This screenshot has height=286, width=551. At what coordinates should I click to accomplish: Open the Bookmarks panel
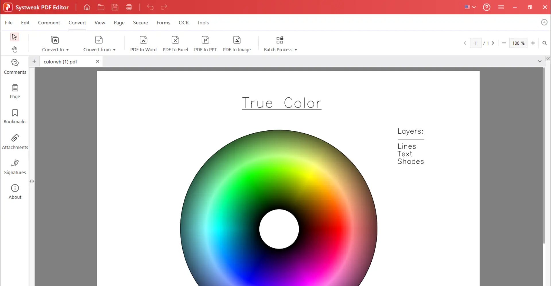pos(15,116)
